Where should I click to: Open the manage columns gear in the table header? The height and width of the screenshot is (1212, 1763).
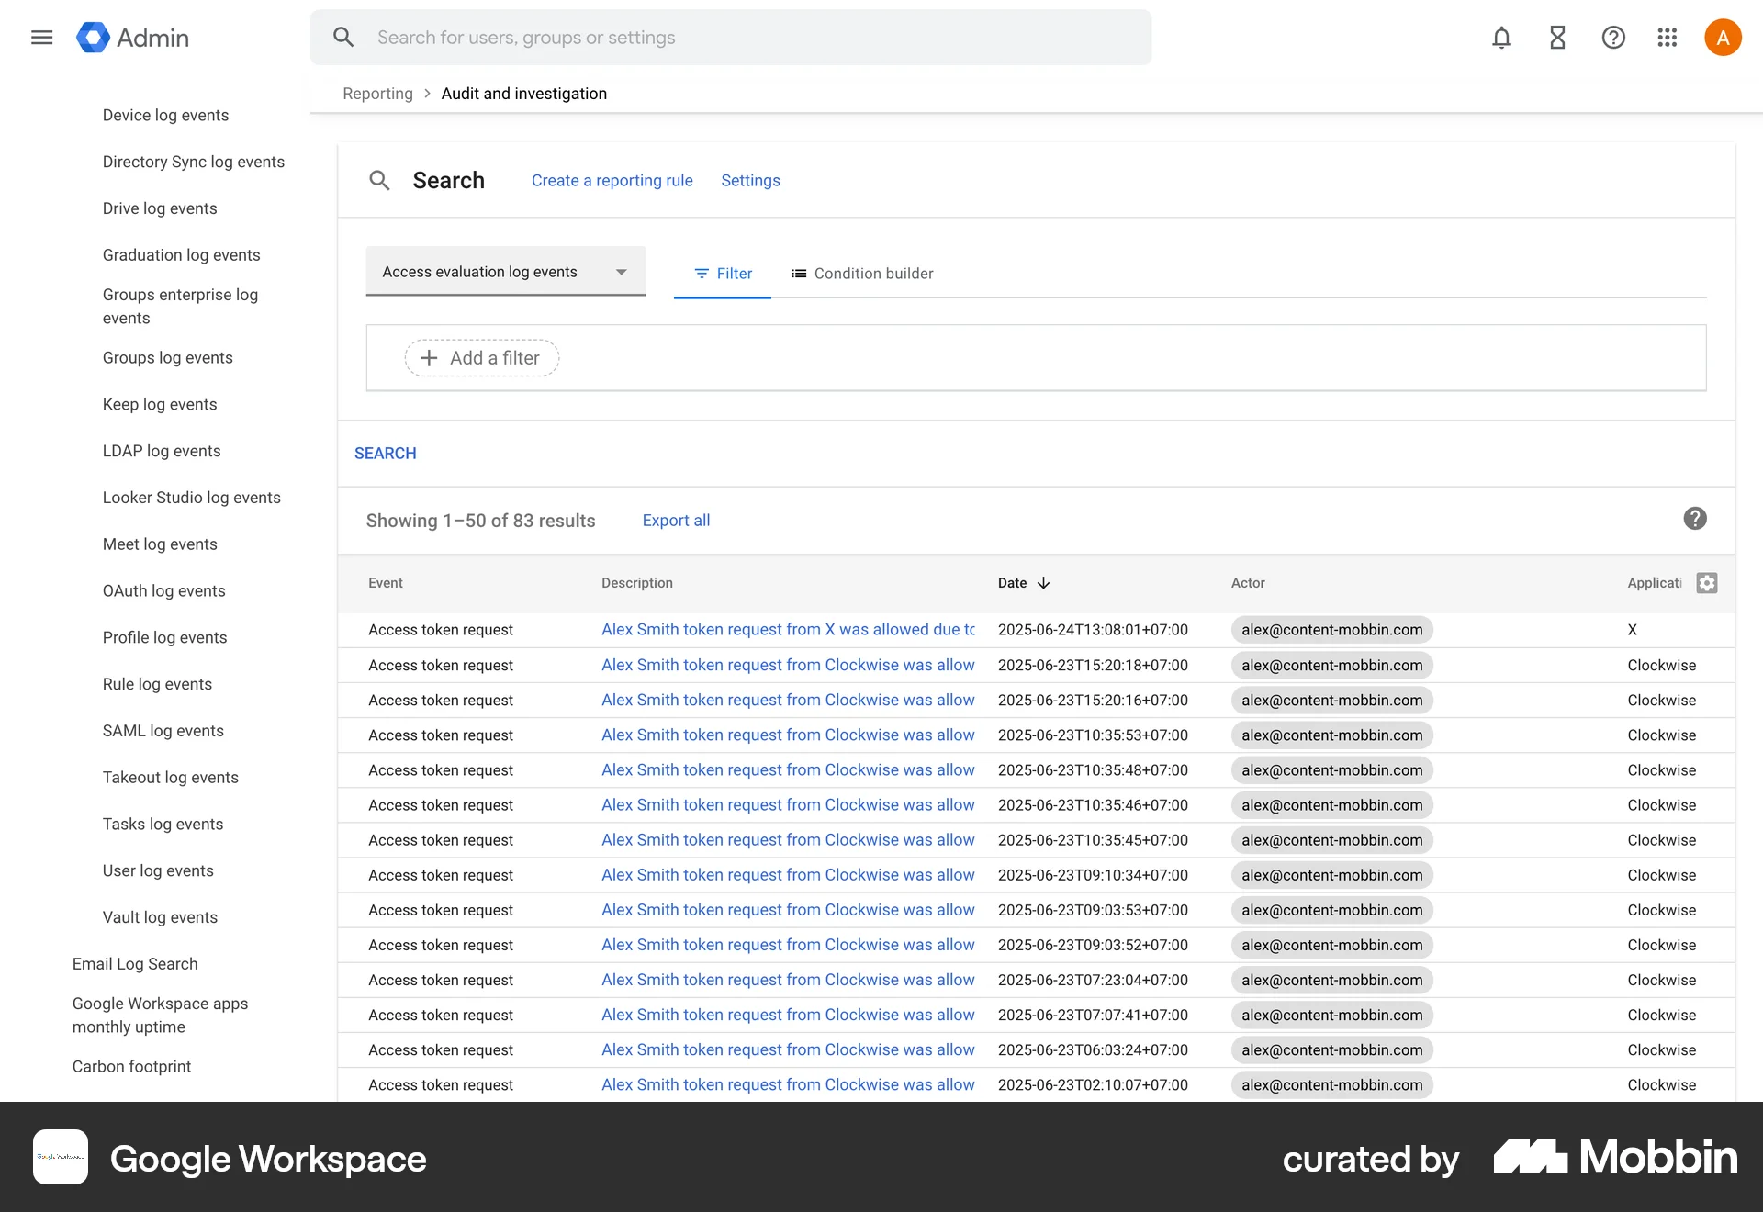click(x=1707, y=583)
